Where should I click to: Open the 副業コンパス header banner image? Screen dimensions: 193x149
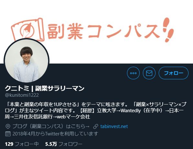click(96, 32)
